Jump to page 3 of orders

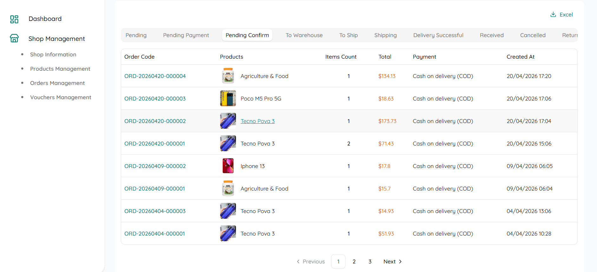pyautogui.click(x=370, y=262)
